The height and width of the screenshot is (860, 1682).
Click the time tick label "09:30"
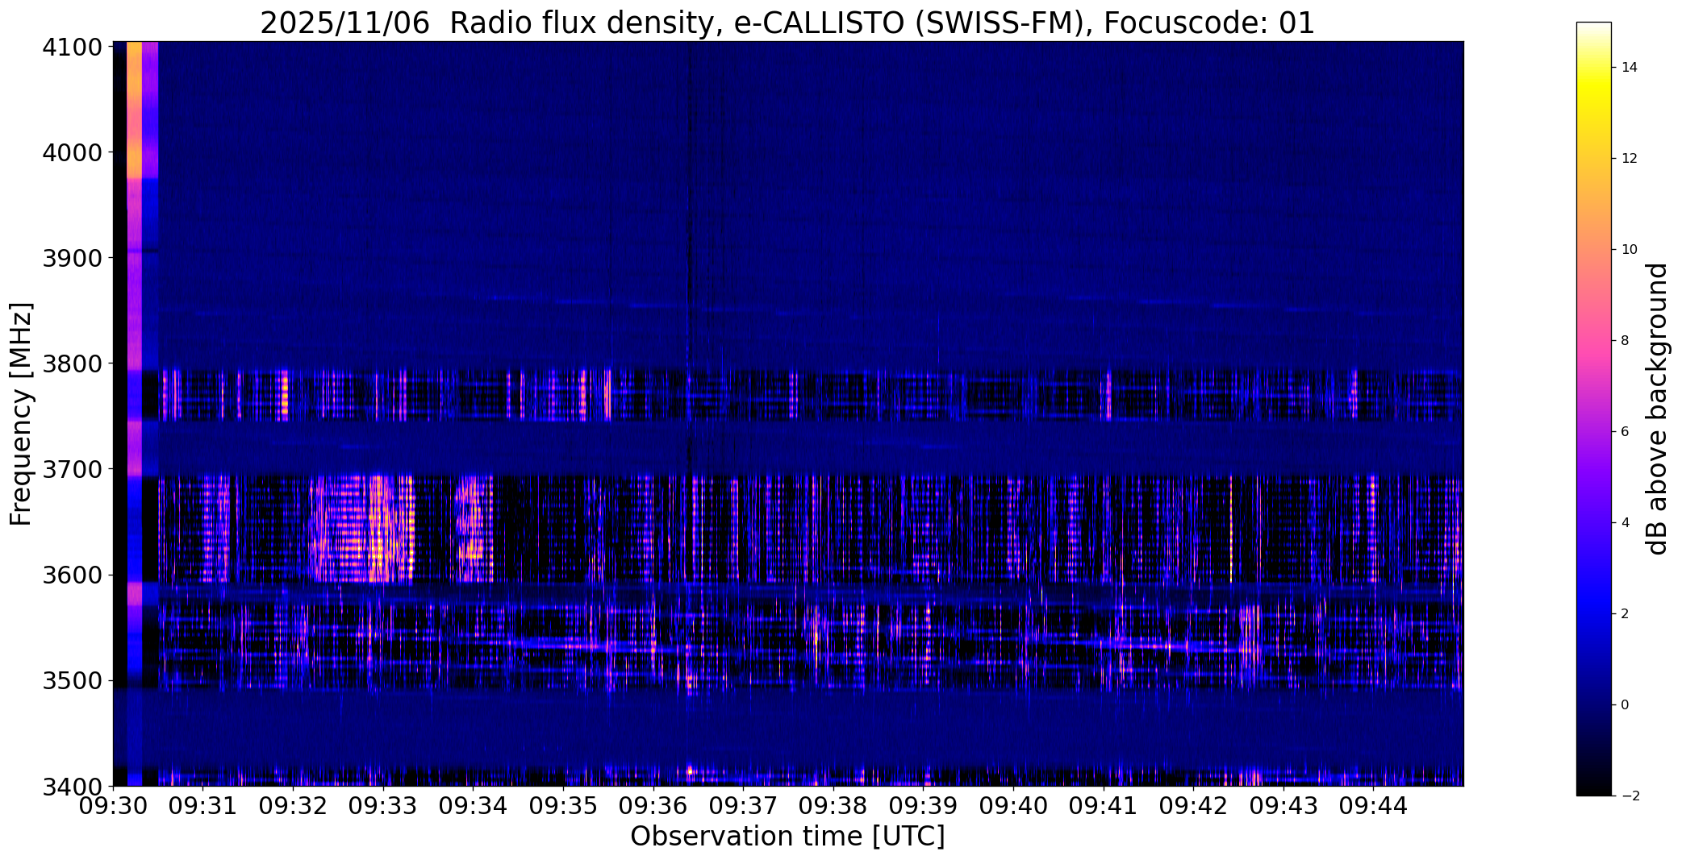coord(113,806)
